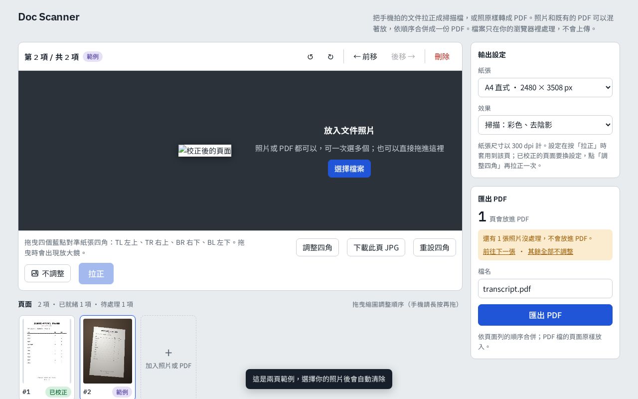Follow the 前往下一張 link
This screenshot has height=399, width=638.
[x=499, y=251]
